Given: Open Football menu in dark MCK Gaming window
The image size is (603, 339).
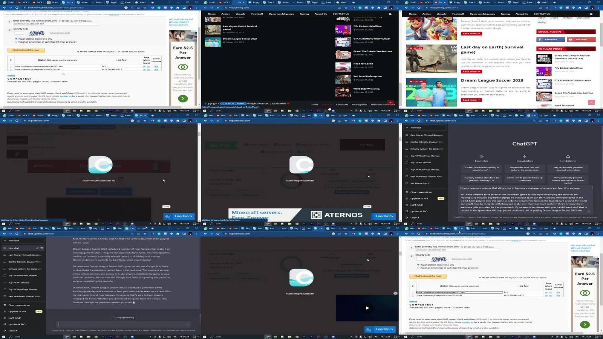Looking at the screenshot, I should pos(257,14).
